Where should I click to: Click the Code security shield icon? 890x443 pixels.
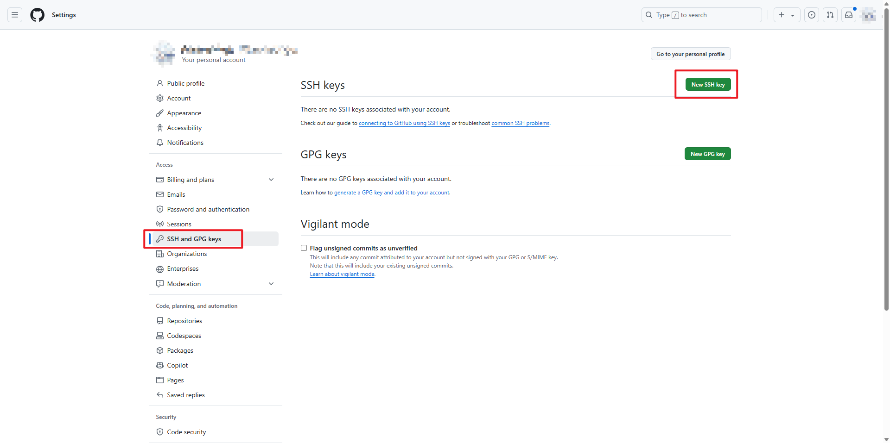(160, 432)
